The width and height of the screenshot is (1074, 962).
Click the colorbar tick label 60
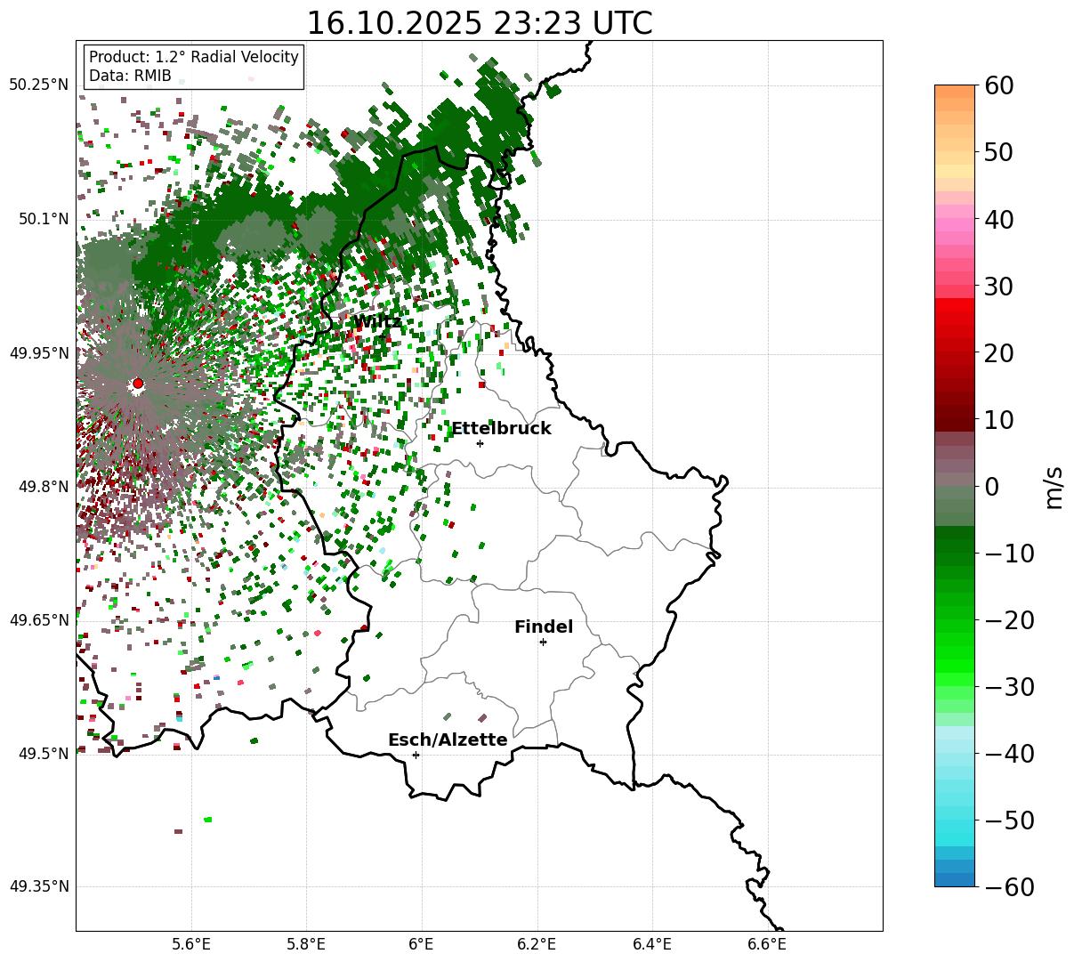1000,86
